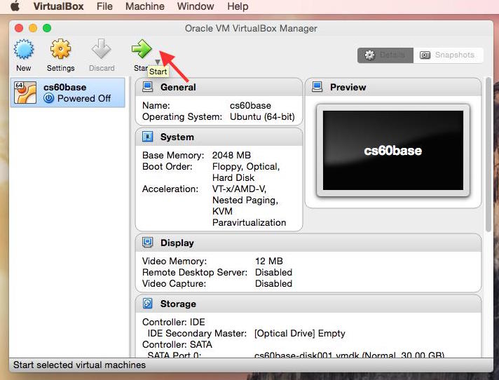Click the New virtual machine icon
This screenshot has height=380, width=499.
(x=24, y=49)
